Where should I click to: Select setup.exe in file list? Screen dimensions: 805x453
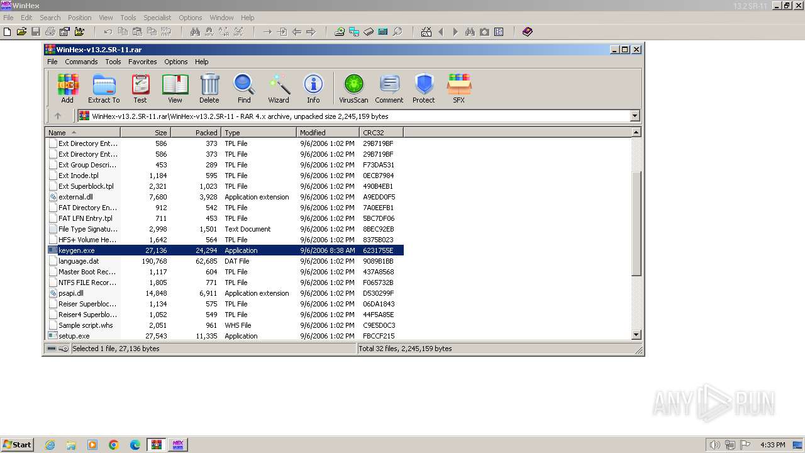click(226, 336)
